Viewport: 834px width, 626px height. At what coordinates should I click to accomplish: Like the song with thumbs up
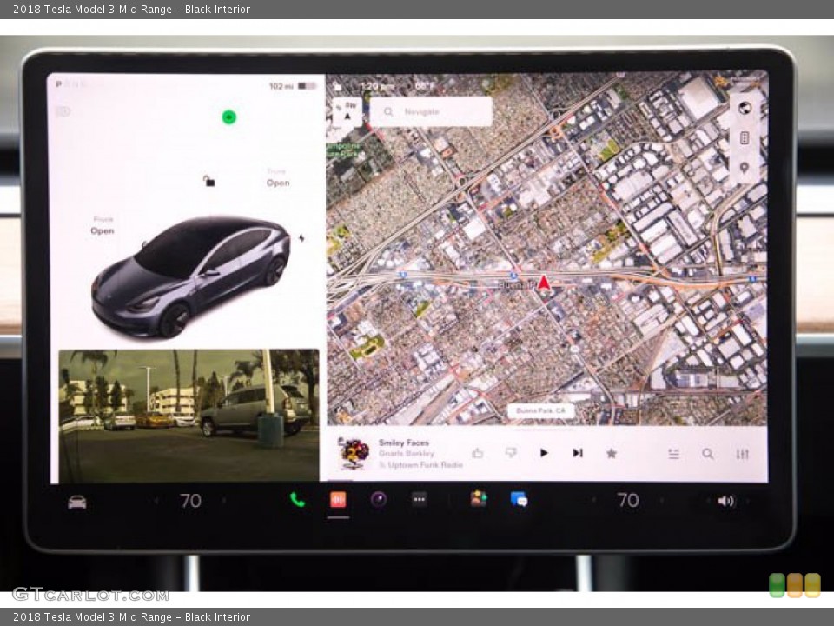click(478, 454)
